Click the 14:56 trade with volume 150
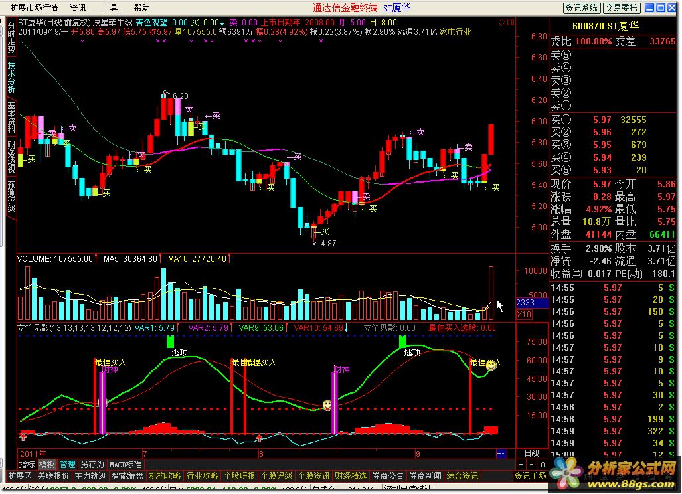The width and height of the screenshot is (682, 494). pos(614,312)
